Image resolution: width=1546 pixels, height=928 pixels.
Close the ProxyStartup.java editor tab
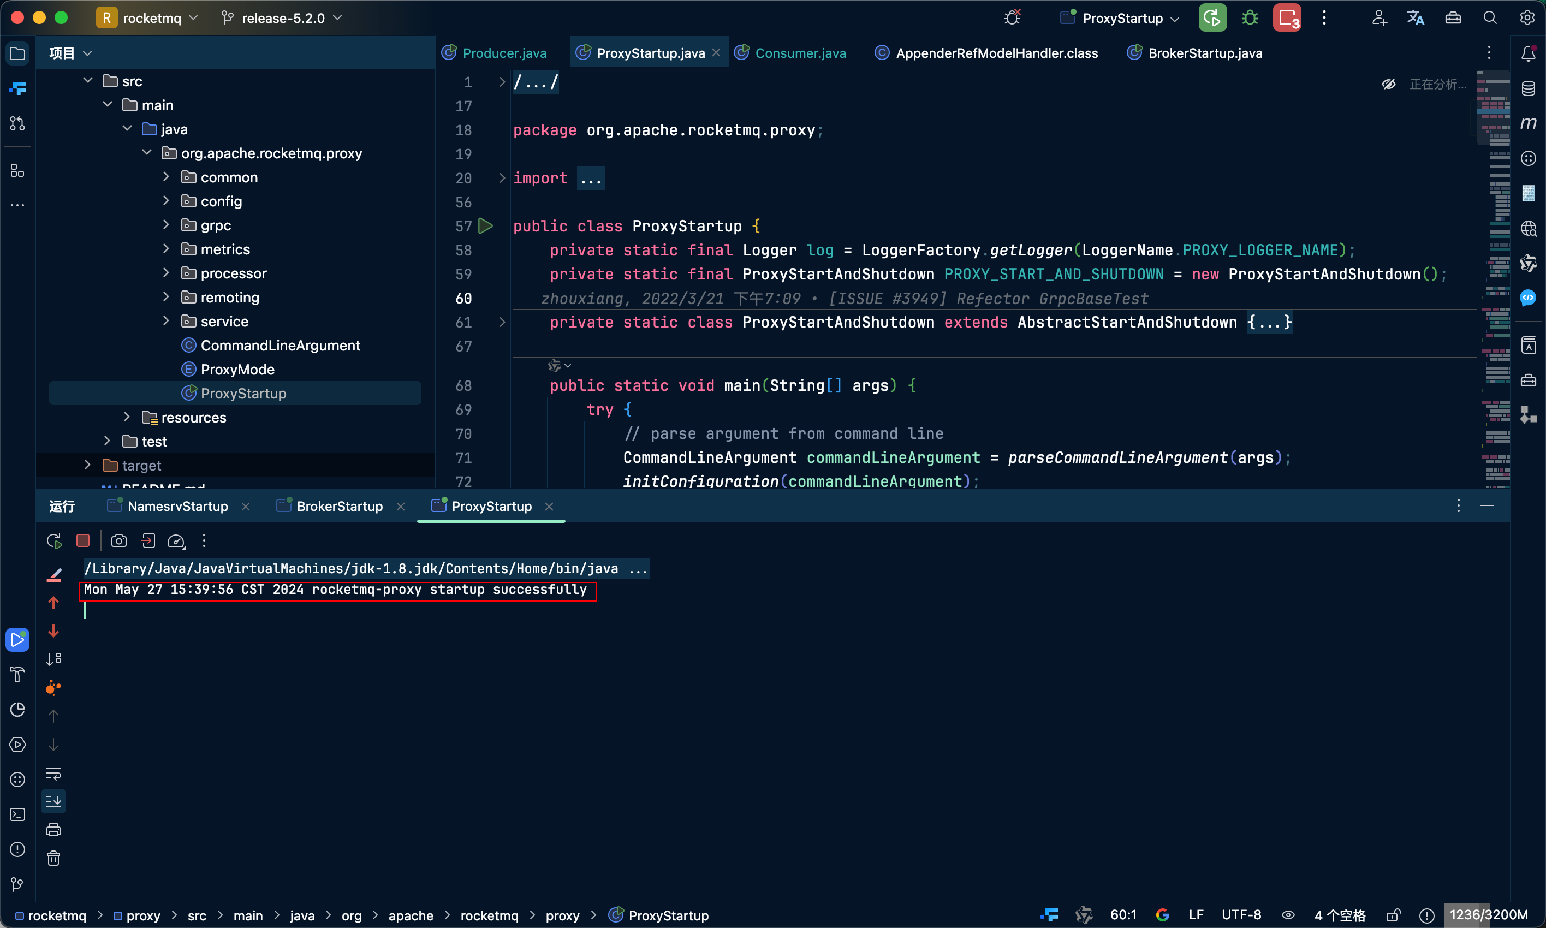coord(716,52)
